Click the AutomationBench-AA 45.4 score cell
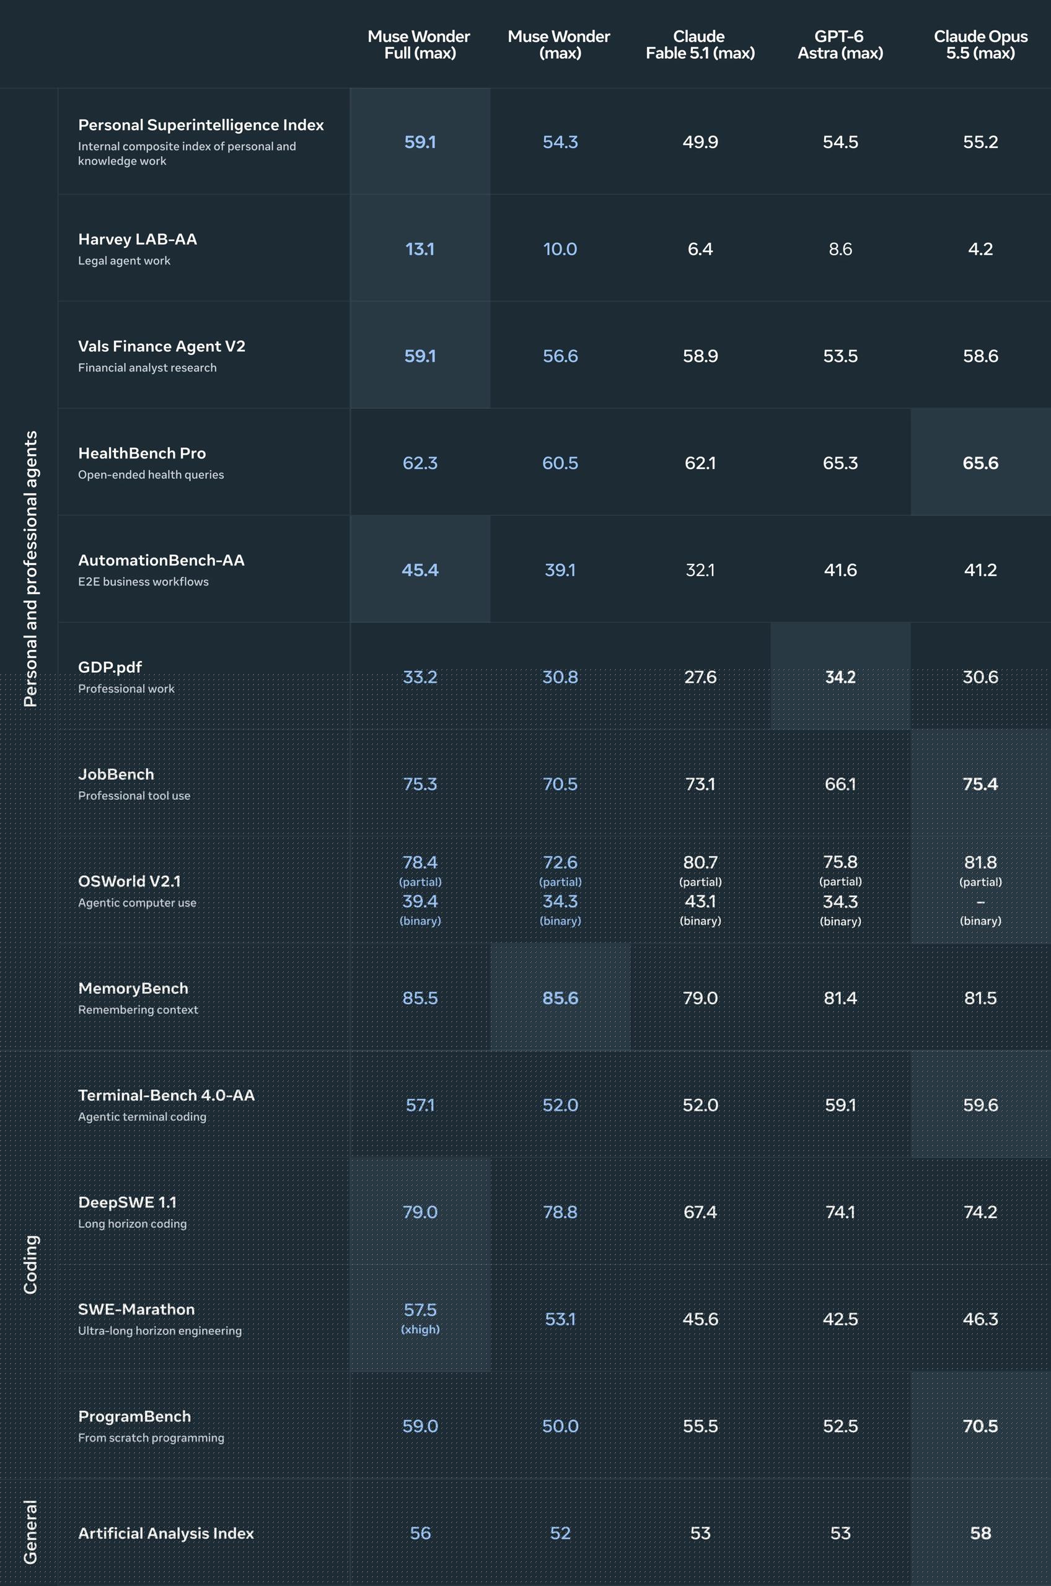1051x1586 pixels. (420, 569)
